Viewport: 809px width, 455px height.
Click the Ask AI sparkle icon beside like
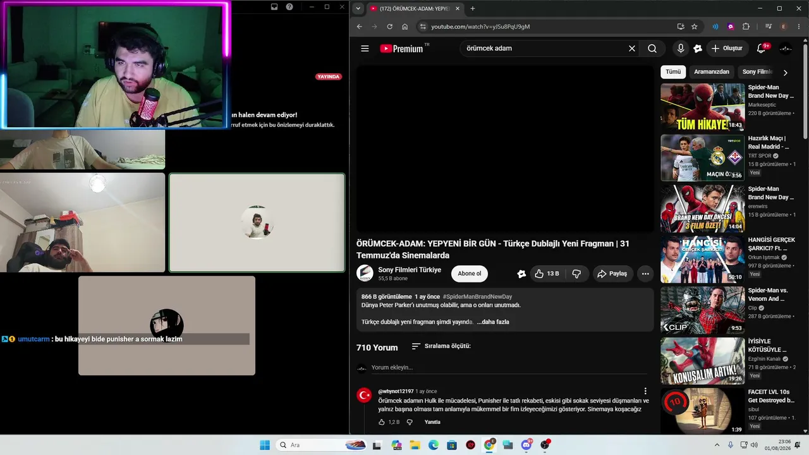(521, 274)
